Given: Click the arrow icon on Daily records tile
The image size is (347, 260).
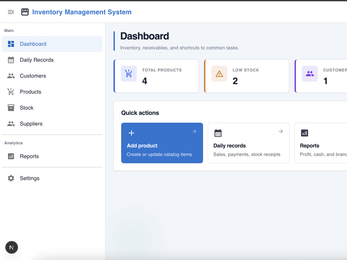Looking at the screenshot, I should [281, 131].
